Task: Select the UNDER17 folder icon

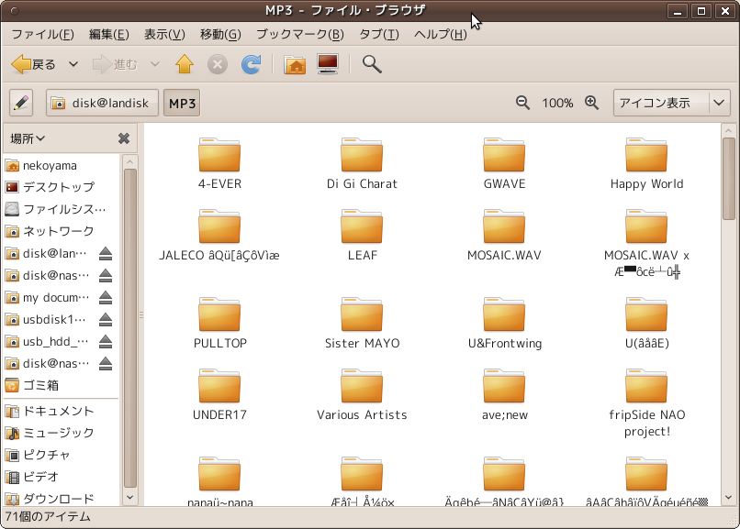Action: (x=219, y=386)
